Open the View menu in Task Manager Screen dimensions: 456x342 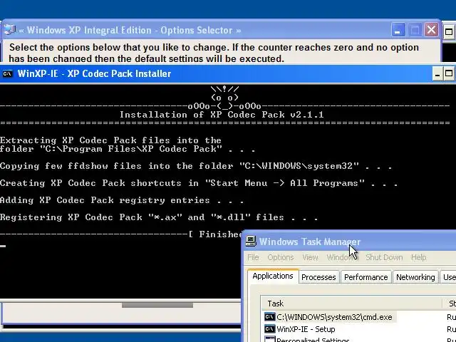[x=310, y=257]
